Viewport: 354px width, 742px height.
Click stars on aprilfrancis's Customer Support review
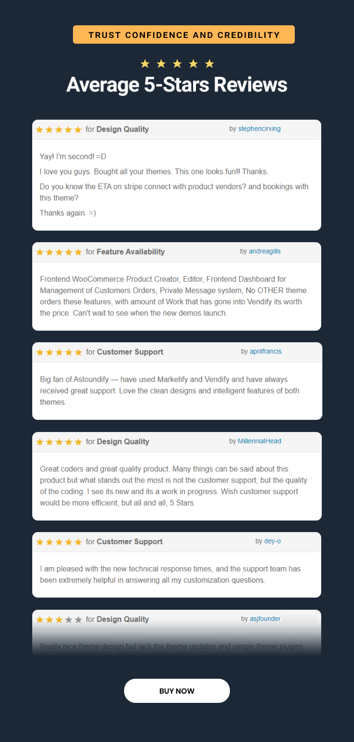tap(59, 352)
